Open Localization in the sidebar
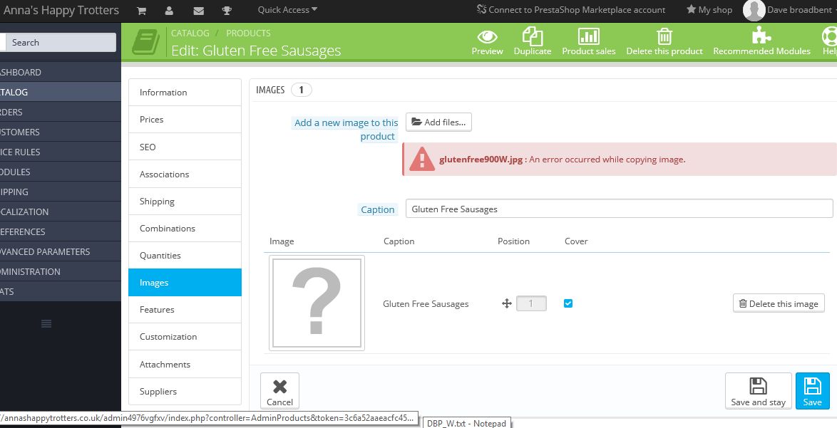The height and width of the screenshot is (428, 837). point(61,212)
